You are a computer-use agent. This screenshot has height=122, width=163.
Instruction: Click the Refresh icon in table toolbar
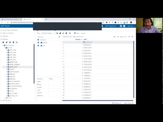click(x=63, y=33)
